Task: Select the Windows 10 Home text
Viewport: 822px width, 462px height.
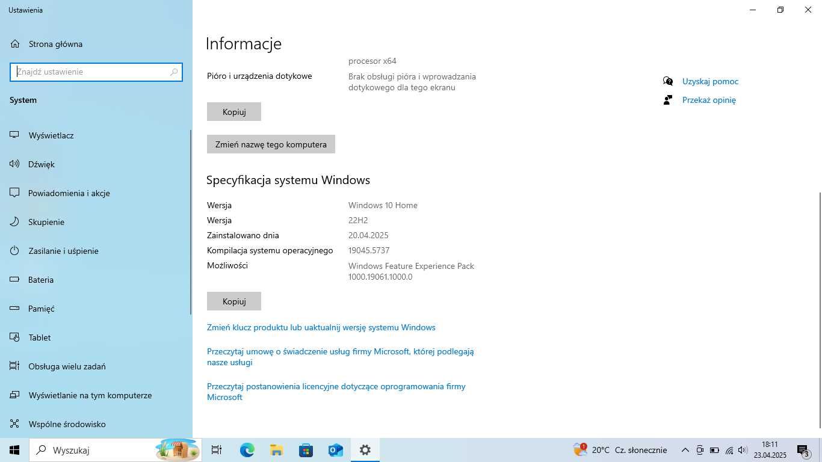Action: point(383,205)
